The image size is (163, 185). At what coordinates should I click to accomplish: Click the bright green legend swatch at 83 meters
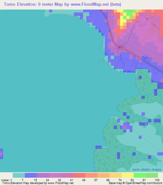[x=140, y=175]
